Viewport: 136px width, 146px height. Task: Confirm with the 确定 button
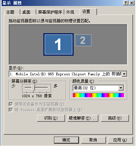(x=66, y=140)
